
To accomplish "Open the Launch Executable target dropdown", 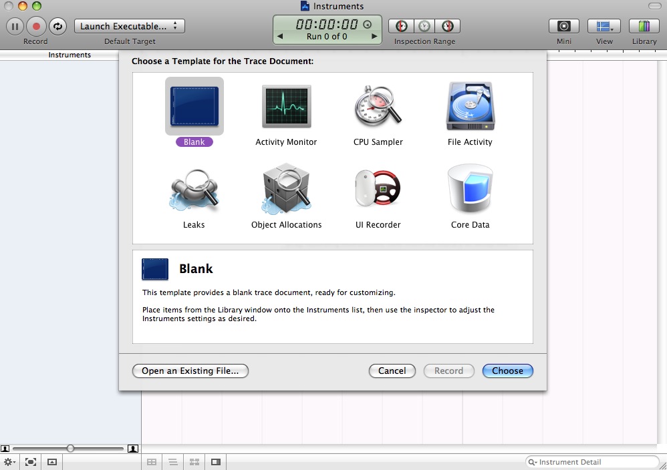I will (x=129, y=26).
